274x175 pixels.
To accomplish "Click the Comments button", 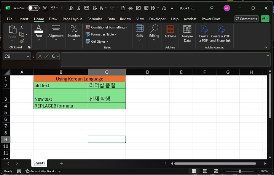I will click(x=246, y=19).
